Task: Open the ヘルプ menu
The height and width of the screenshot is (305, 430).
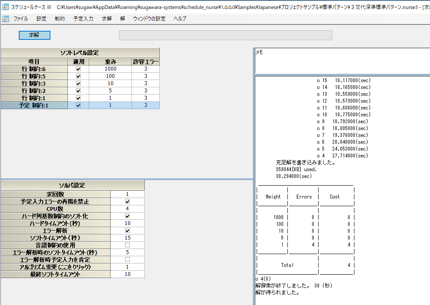Action: (x=180, y=19)
